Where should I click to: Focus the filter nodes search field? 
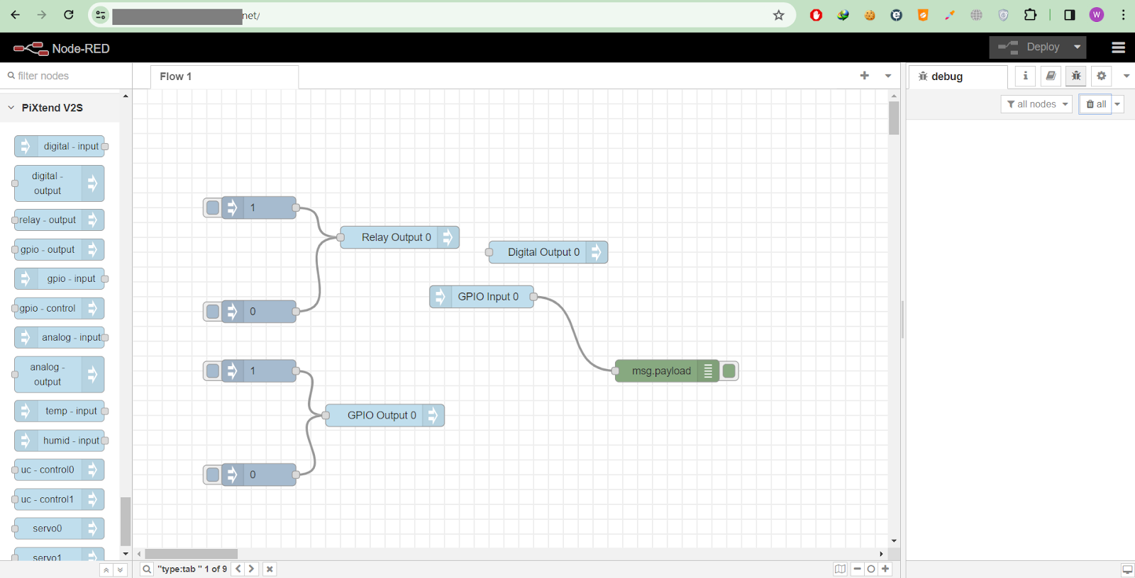click(66, 76)
